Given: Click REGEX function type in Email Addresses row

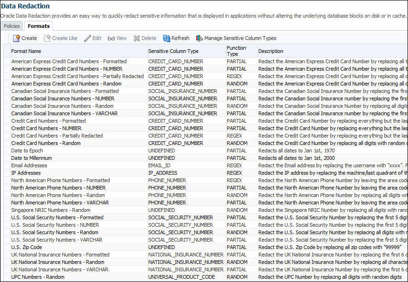Looking at the screenshot, I should tap(235, 165).
